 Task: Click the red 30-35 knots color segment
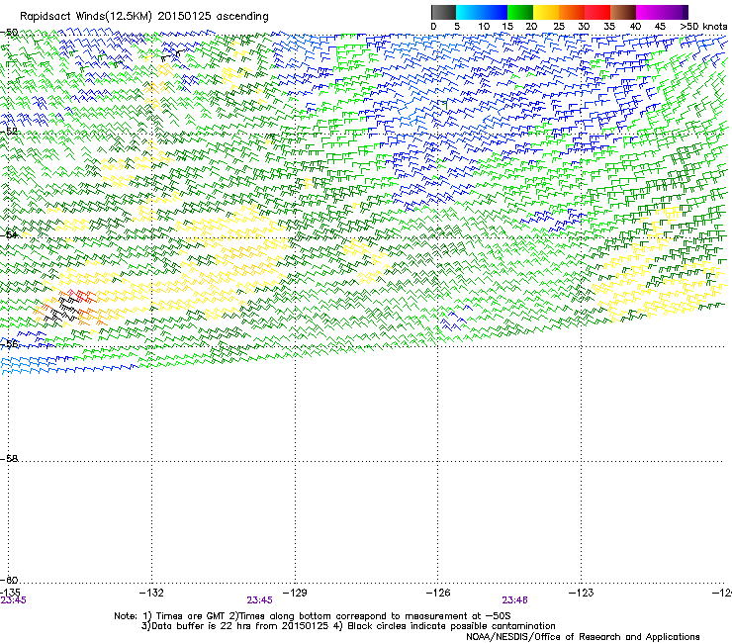click(x=597, y=12)
